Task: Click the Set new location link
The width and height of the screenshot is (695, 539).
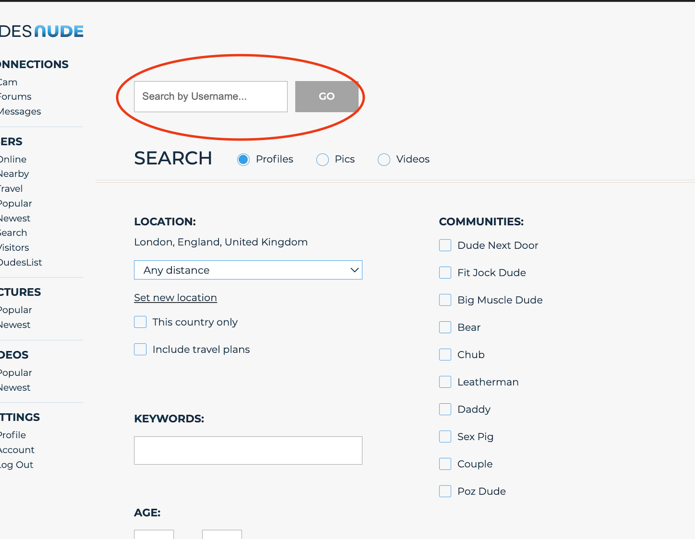Action: coord(175,298)
